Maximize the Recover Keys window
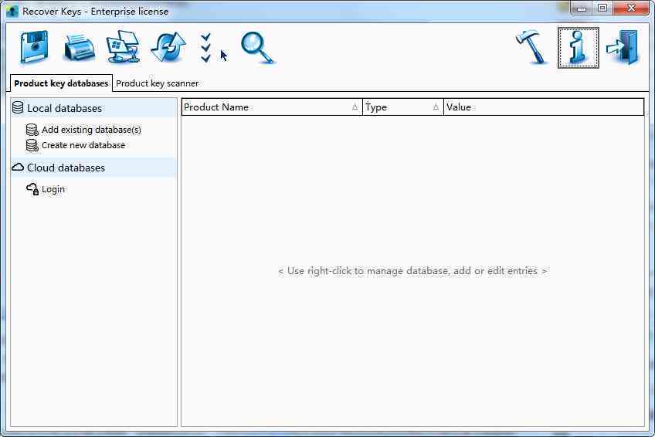The width and height of the screenshot is (655, 437). pyautogui.click(x=602, y=8)
